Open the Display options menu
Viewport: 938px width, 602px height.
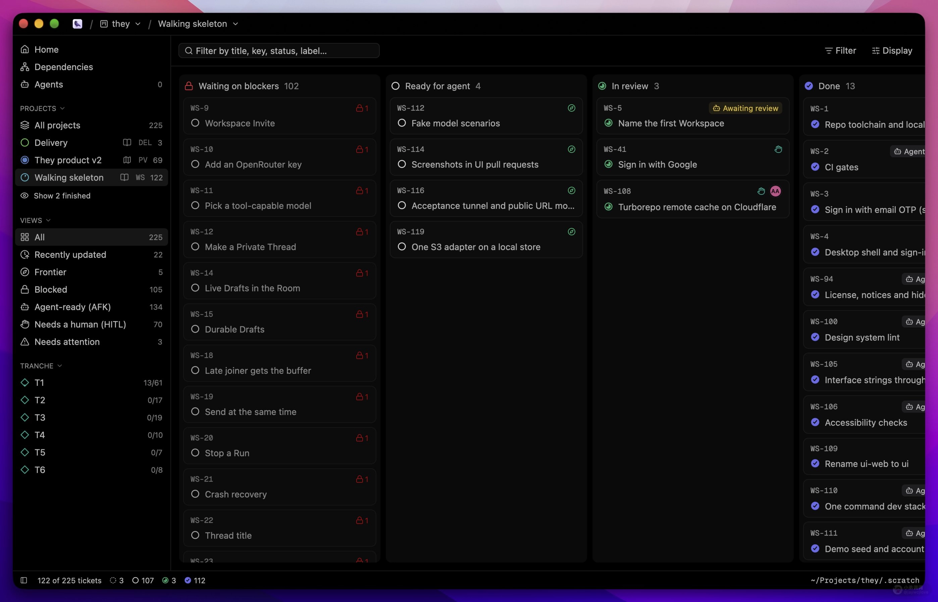point(892,51)
